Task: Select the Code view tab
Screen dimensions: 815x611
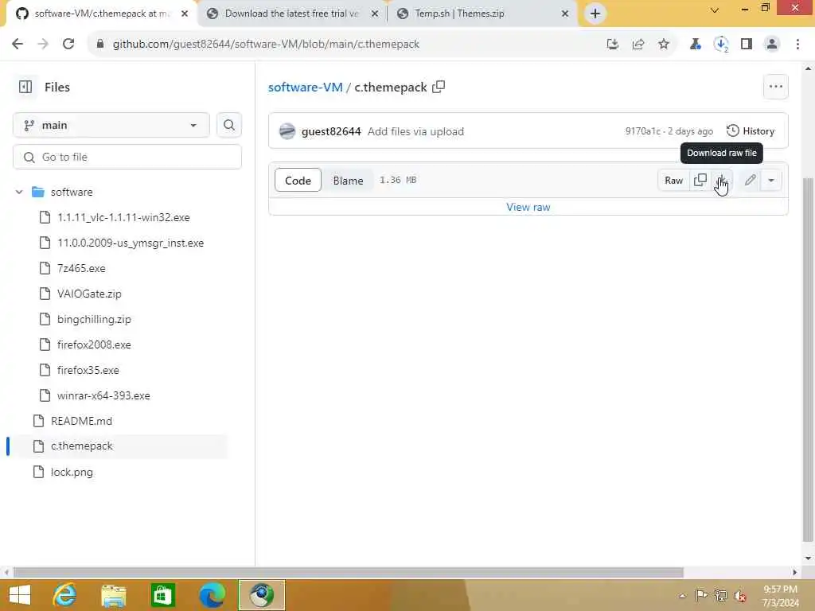Action: (x=298, y=181)
